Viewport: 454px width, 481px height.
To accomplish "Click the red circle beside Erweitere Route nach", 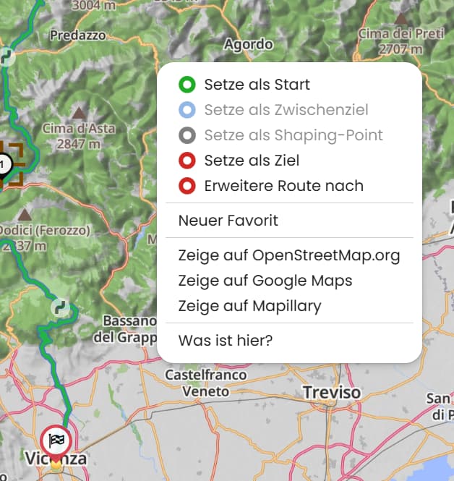I will [187, 186].
